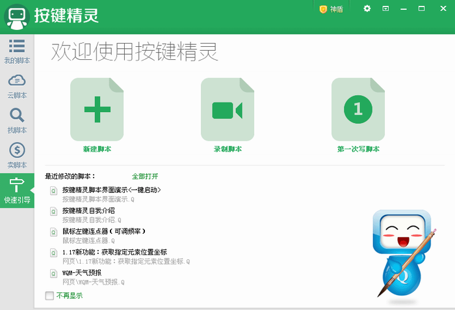The height and width of the screenshot is (310, 455).
Task: Go to 云脚本 cloud scripts
Action: (16, 86)
